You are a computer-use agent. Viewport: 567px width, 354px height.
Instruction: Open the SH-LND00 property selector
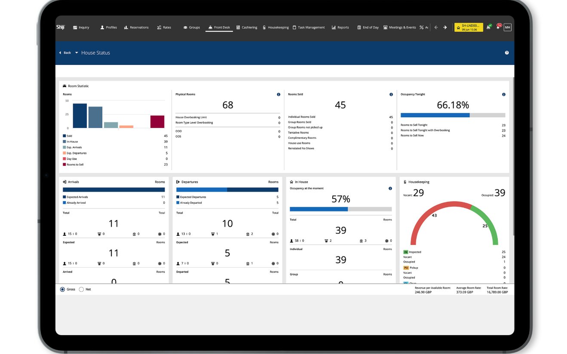pyautogui.click(x=469, y=27)
